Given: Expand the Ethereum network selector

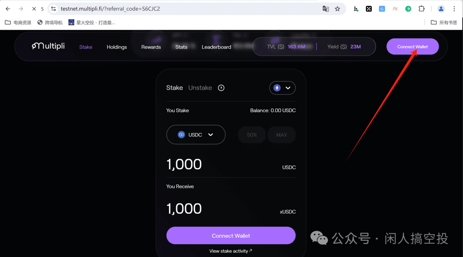Looking at the screenshot, I should click(282, 88).
